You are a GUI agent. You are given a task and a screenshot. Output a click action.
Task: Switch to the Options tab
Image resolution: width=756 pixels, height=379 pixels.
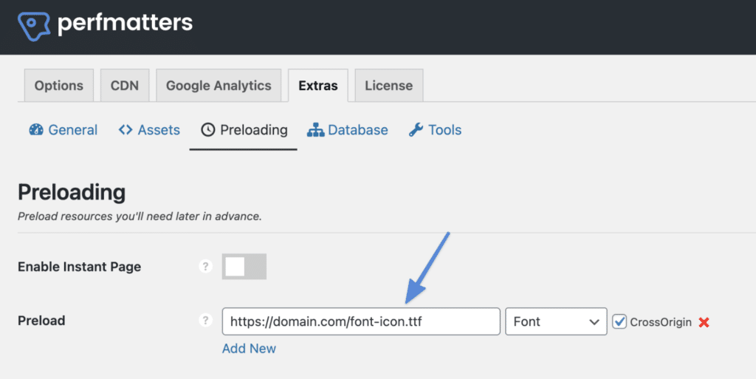point(59,86)
